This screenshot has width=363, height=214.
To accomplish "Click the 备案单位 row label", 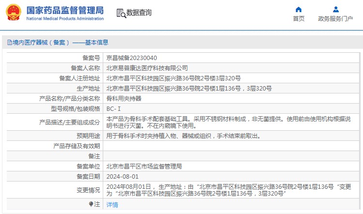I will pyautogui.click(x=88, y=167).
